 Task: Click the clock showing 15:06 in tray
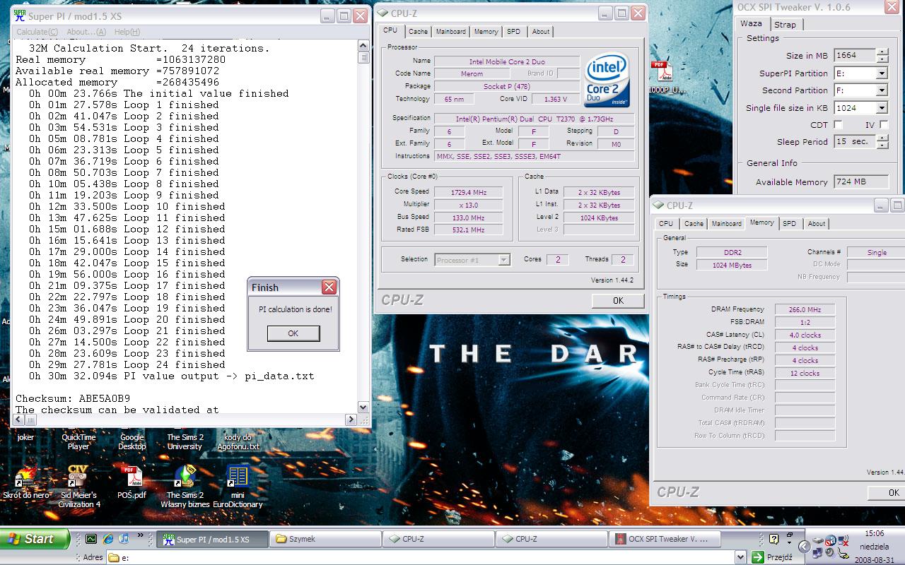tap(875, 534)
